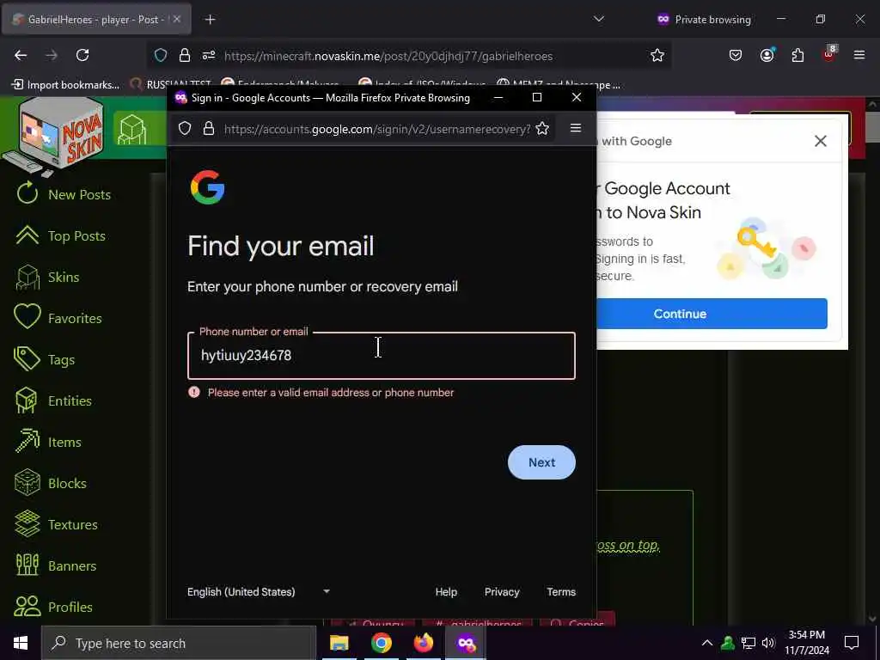Open a new tab with the plus button
The image size is (880, 660).
click(x=210, y=20)
